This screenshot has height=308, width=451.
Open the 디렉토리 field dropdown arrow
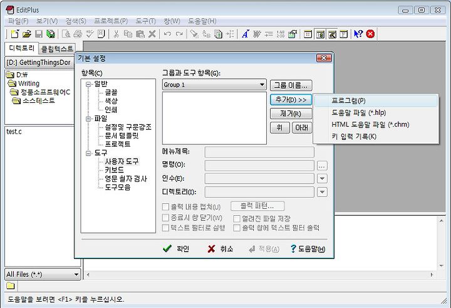point(322,192)
